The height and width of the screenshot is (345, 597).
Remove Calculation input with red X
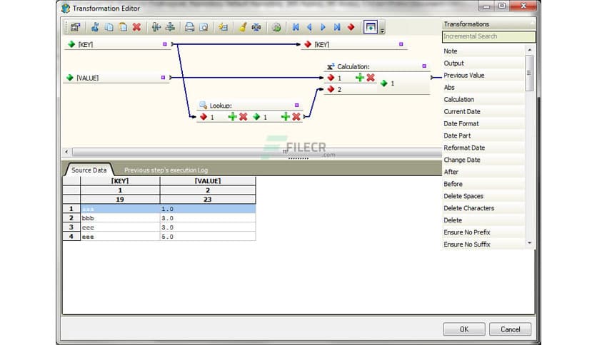pos(371,78)
